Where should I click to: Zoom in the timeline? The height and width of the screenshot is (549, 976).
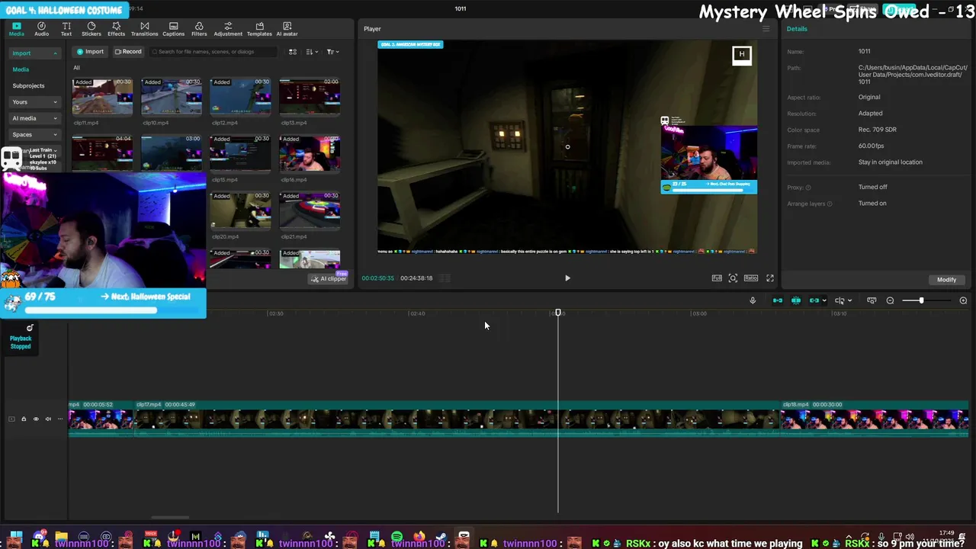coord(963,300)
